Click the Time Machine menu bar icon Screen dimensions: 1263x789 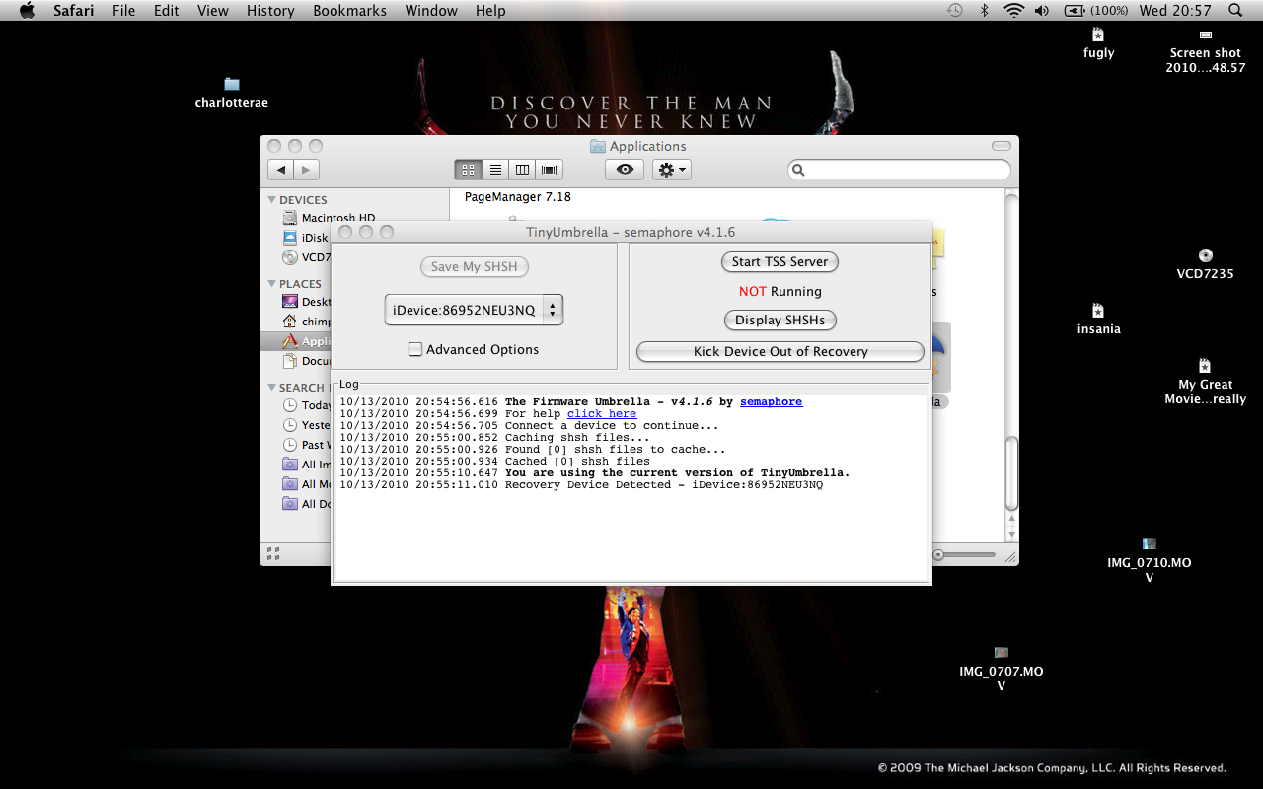point(954,11)
